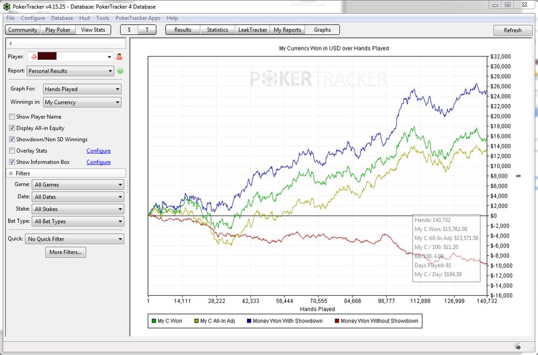Click the blue Money Won With Showdown swatch
538x355 pixels.
pyautogui.click(x=249, y=321)
